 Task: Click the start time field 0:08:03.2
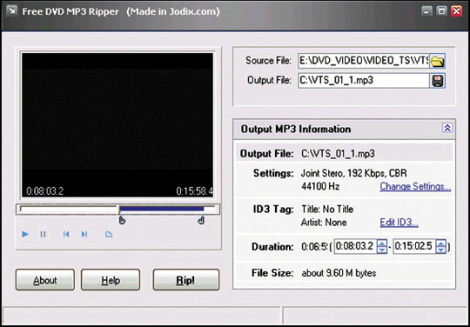pyautogui.click(x=355, y=246)
